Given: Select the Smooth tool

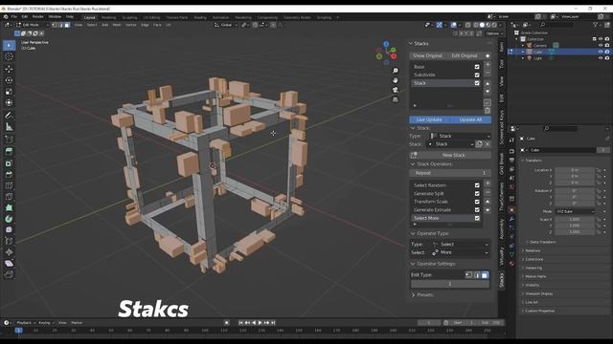Looking at the screenshot, I should tap(9, 230).
